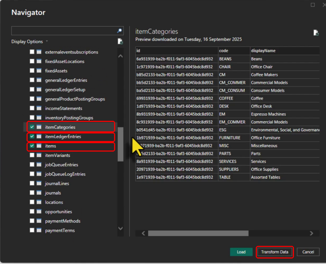Click the table list scroll down arrow

coord(120,228)
